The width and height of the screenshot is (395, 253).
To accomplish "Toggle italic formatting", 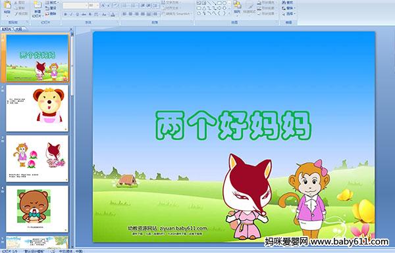I will (71, 14).
